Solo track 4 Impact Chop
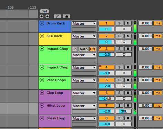Viewport: 163px width, 129px height. tap(119, 67)
